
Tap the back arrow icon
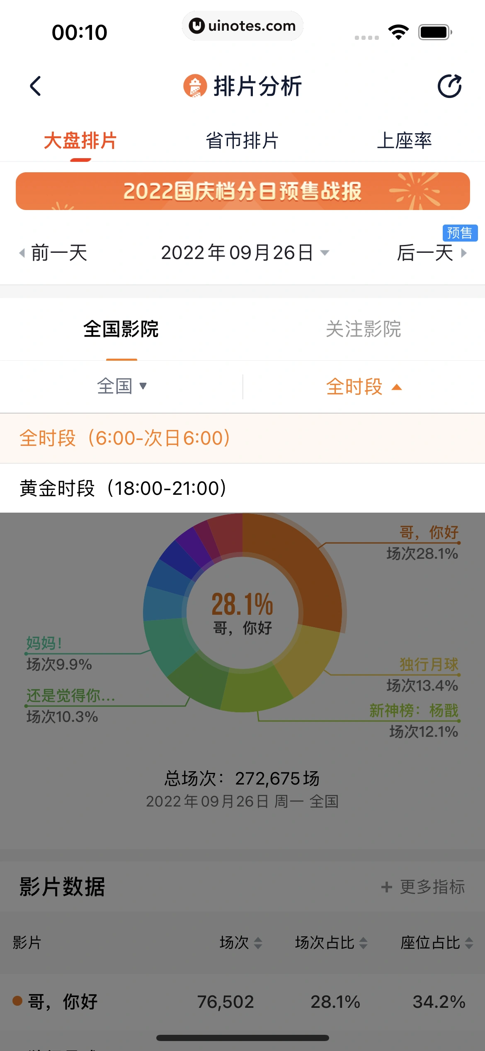pyautogui.click(x=36, y=86)
